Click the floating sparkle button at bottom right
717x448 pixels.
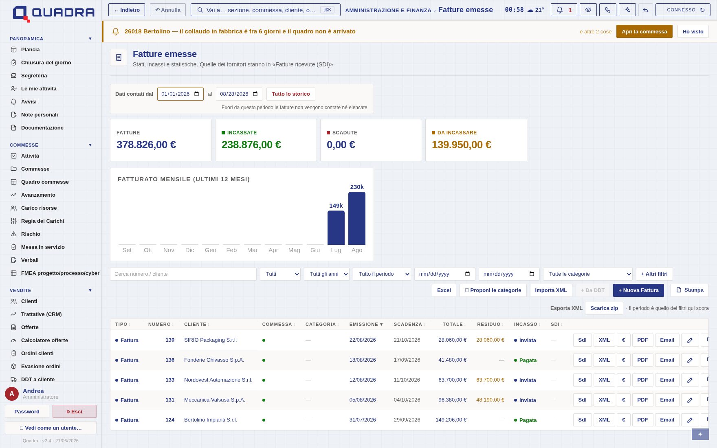(700, 434)
